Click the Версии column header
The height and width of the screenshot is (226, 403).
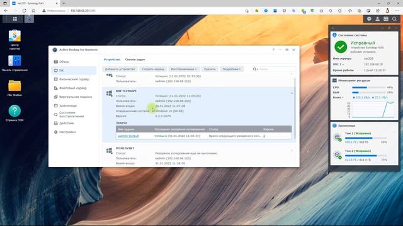[269, 129]
